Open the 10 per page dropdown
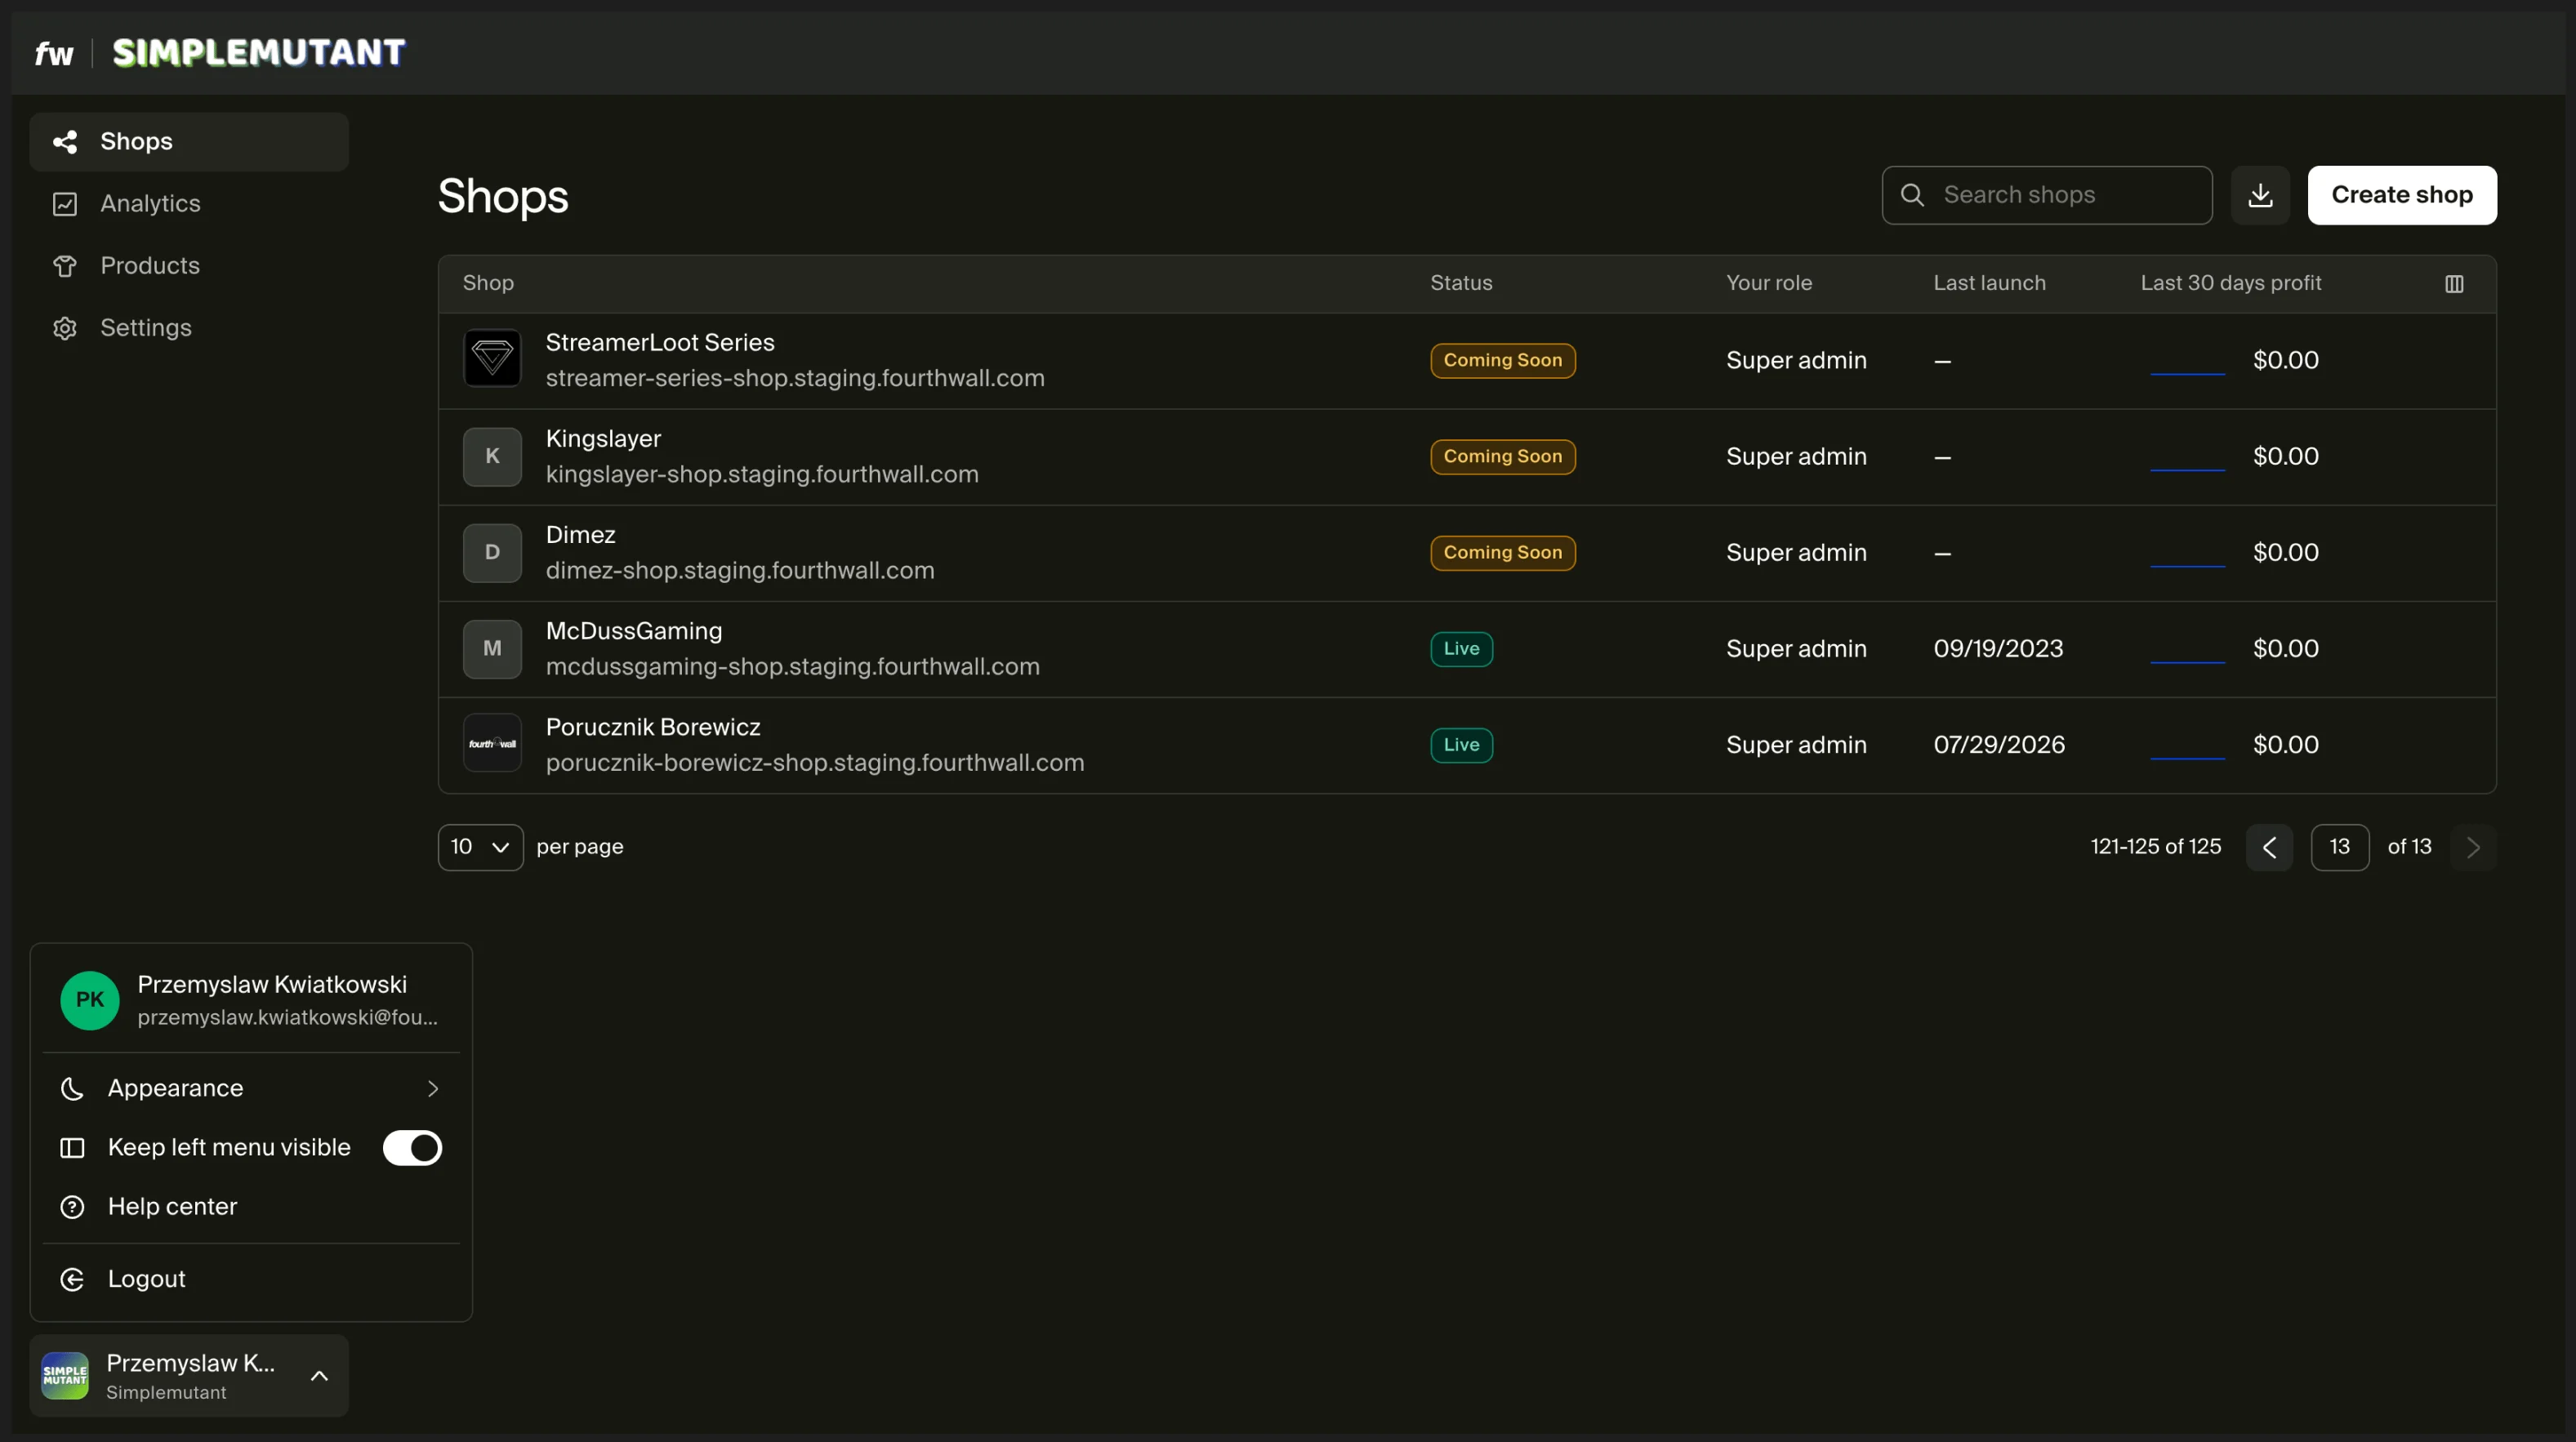The height and width of the screenshot is (1442, 2576). pos(480,847)
